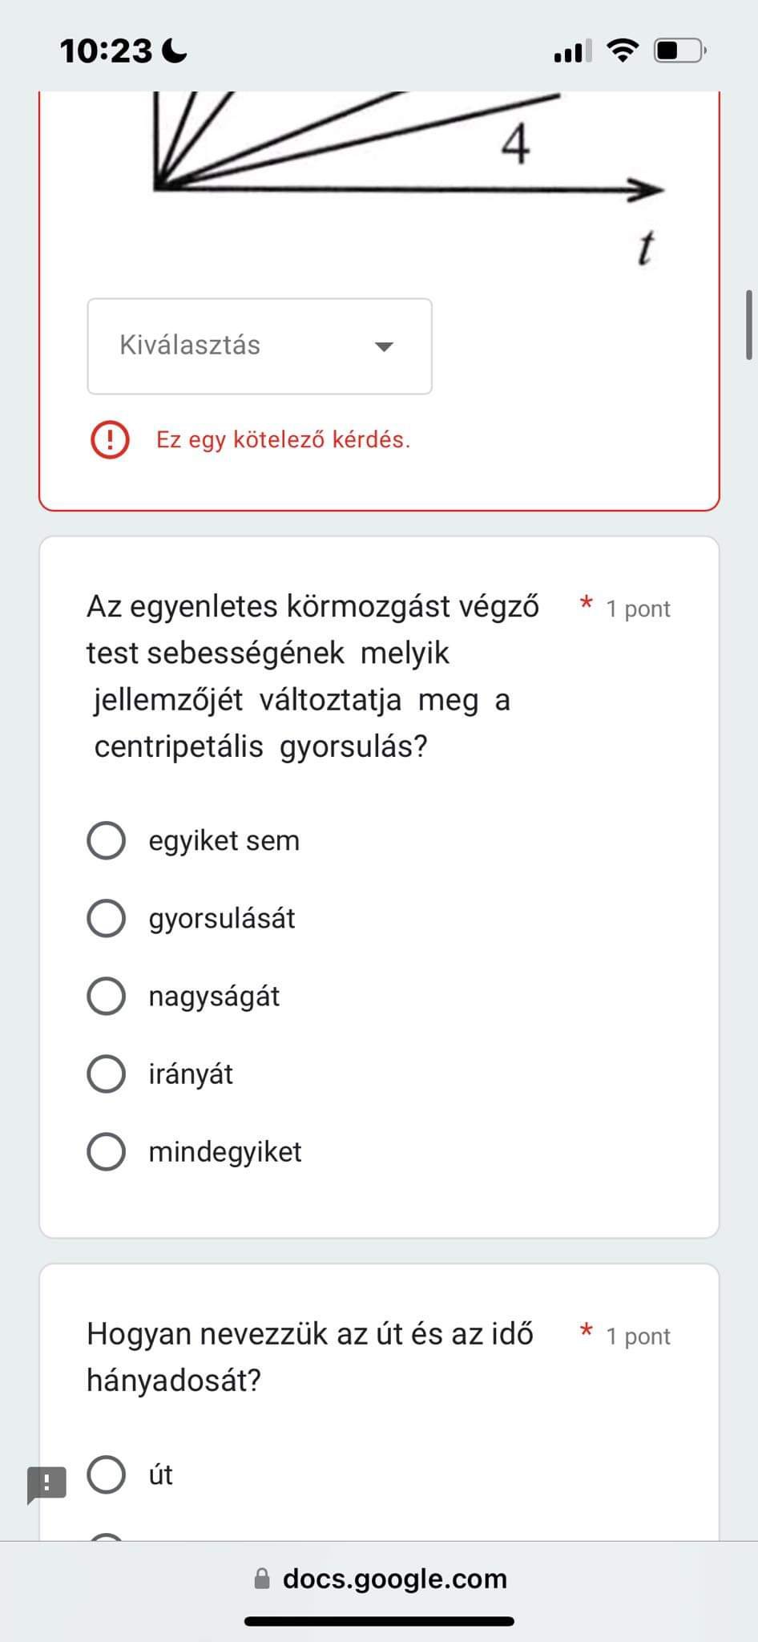Tap the docs.google.com address bar

(x=379, y=1579)
